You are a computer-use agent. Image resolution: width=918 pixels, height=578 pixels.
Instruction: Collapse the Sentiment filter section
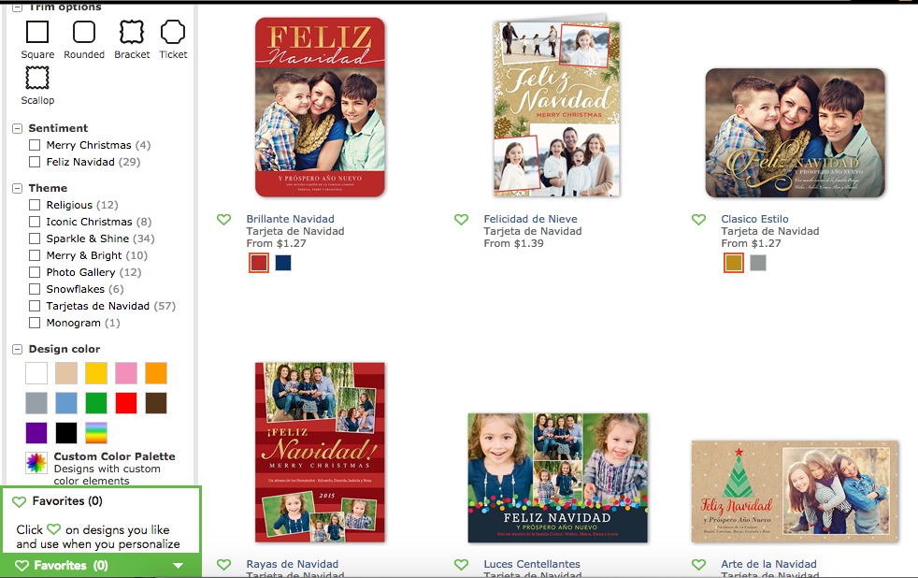coord(18,128)
